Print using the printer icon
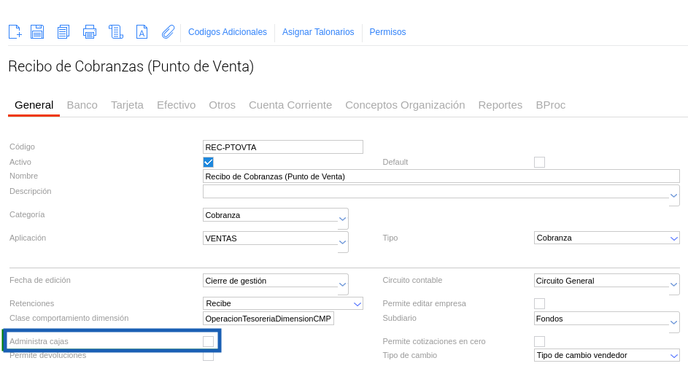This screenshot has height=366, width=688. tap(90, 31)
